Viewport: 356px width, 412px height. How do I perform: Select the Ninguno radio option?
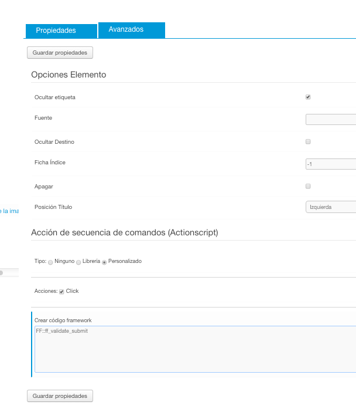(50, 262)
